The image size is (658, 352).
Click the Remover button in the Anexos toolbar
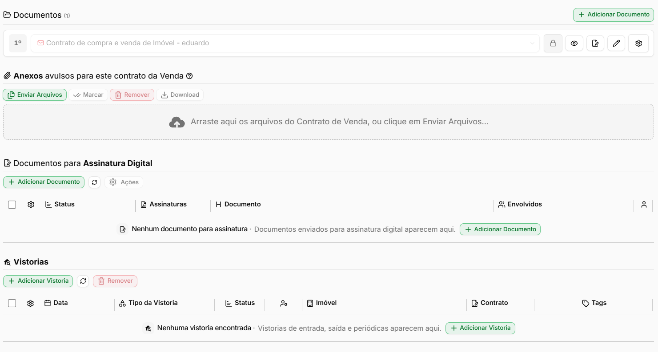(132, 95)
